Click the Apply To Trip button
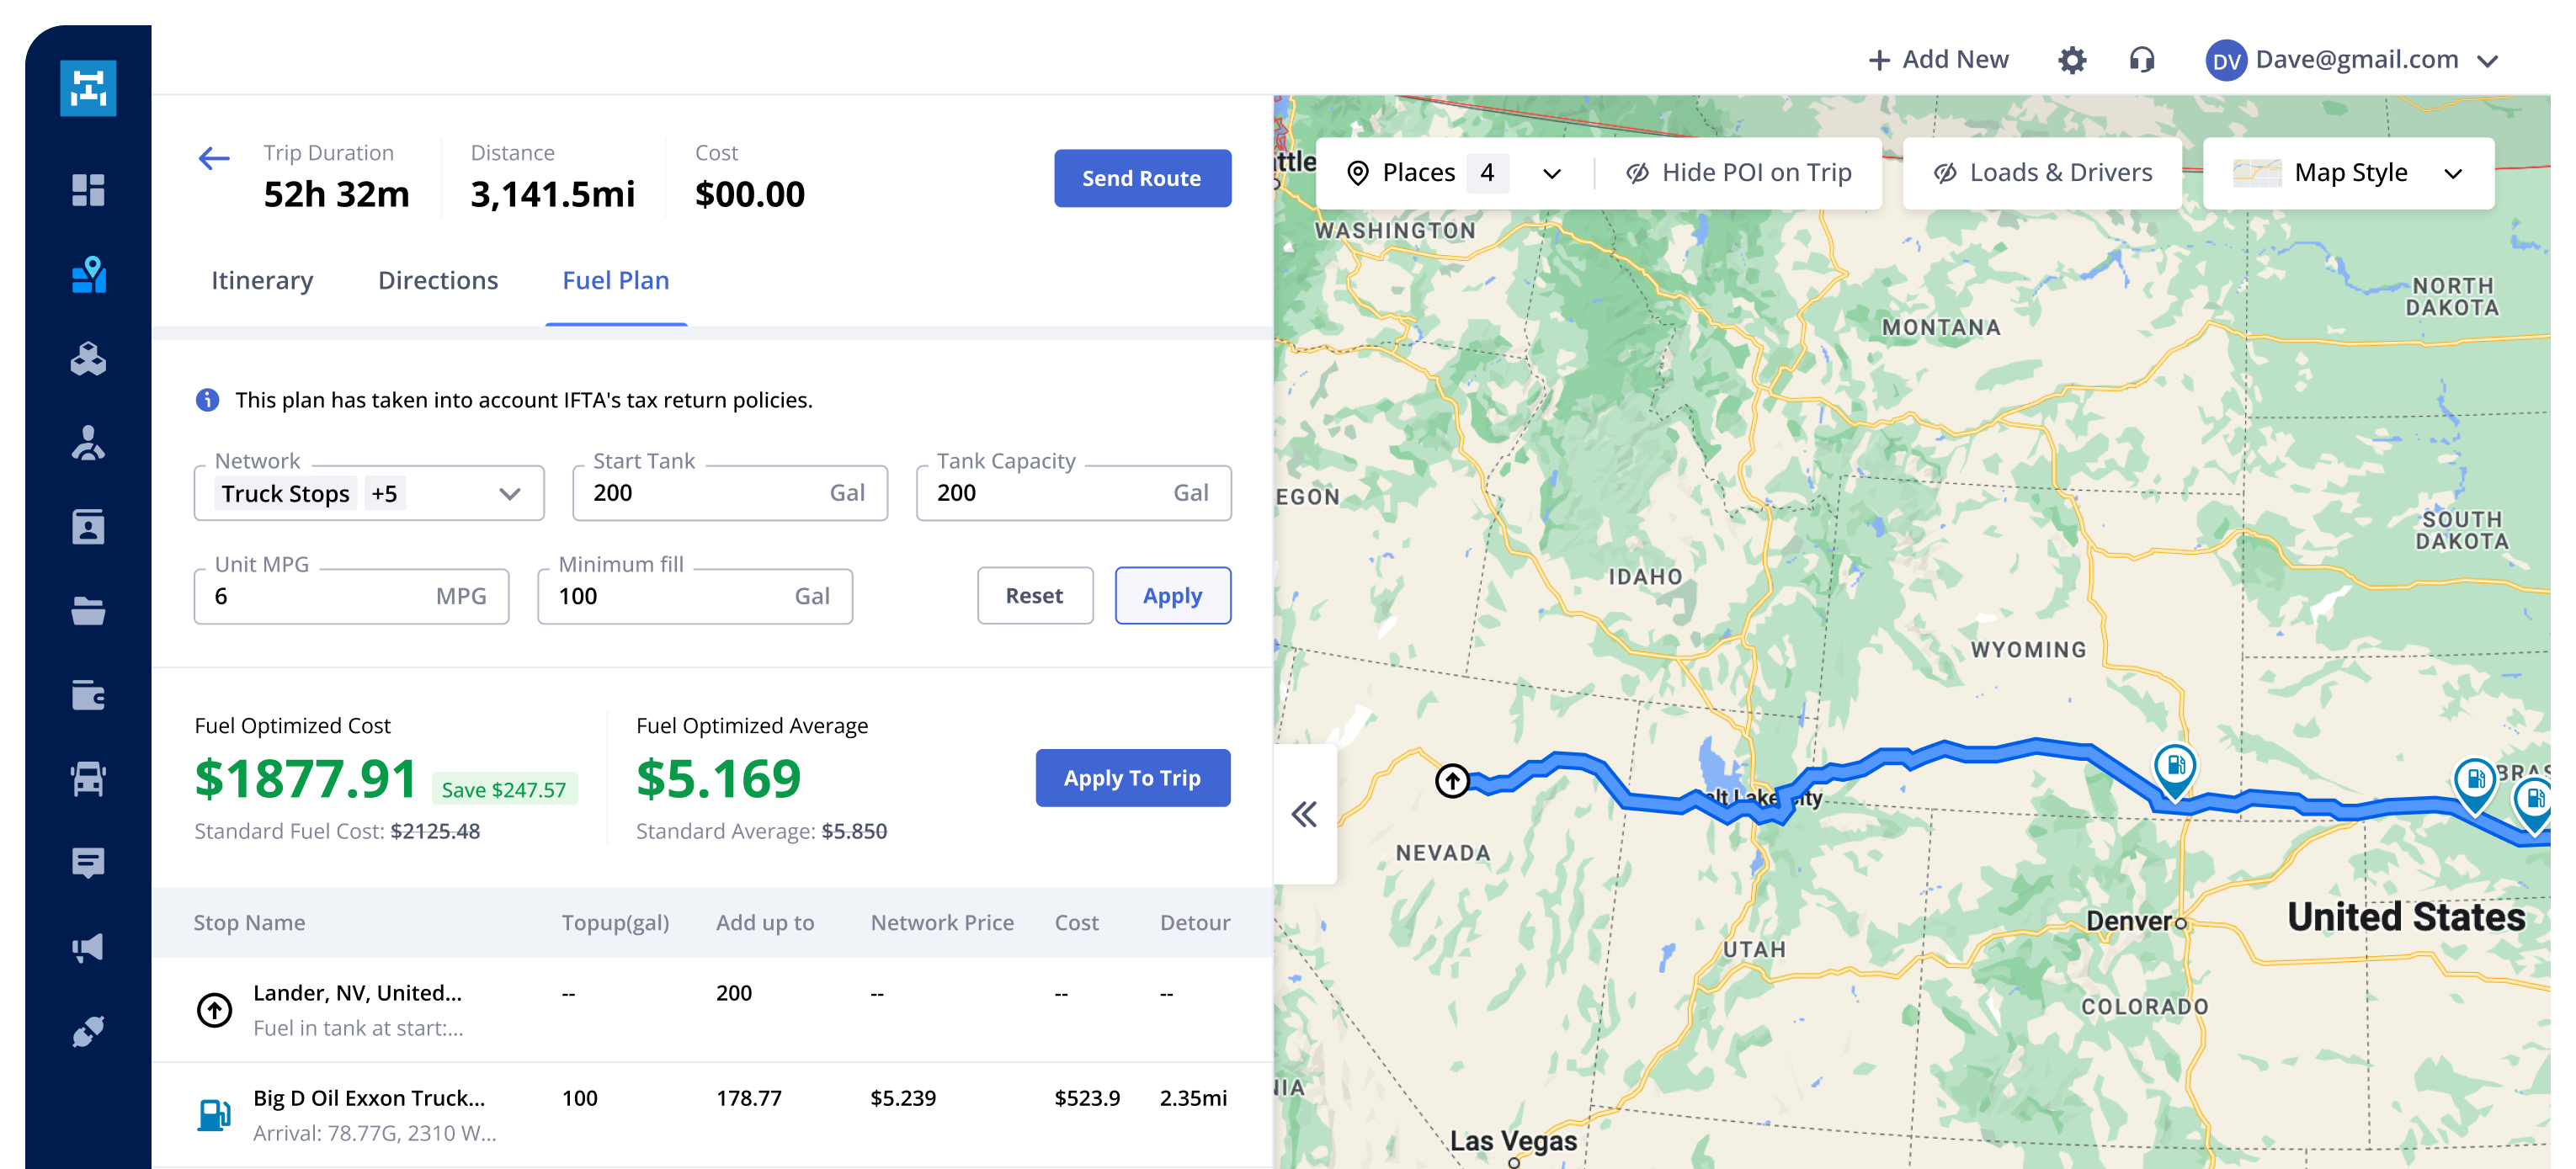 [1132, 778]
